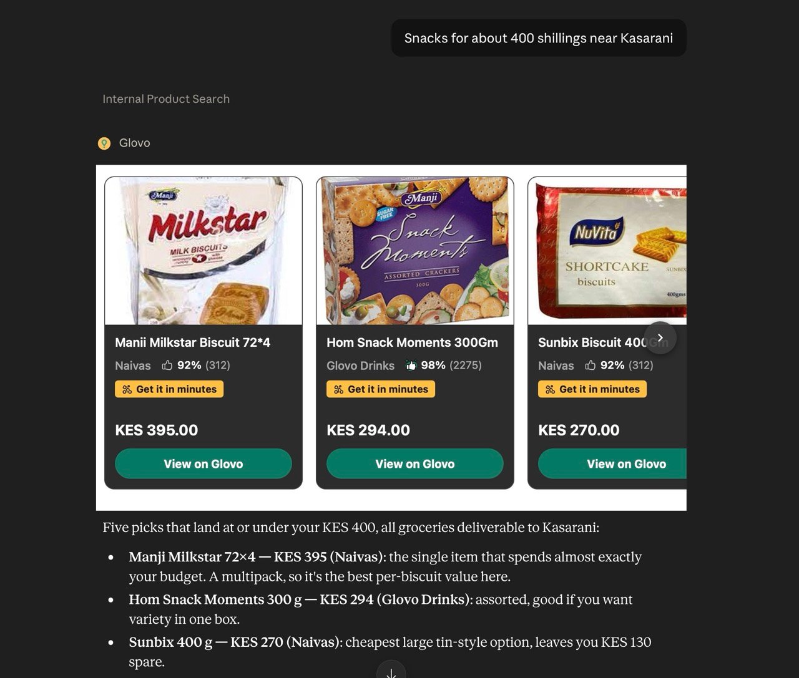Image resolution: width=799 pixels, height=678 pixels.
Task: Click thumbs-up icon on Hom Snack Moments card
Action: [411, 365]
